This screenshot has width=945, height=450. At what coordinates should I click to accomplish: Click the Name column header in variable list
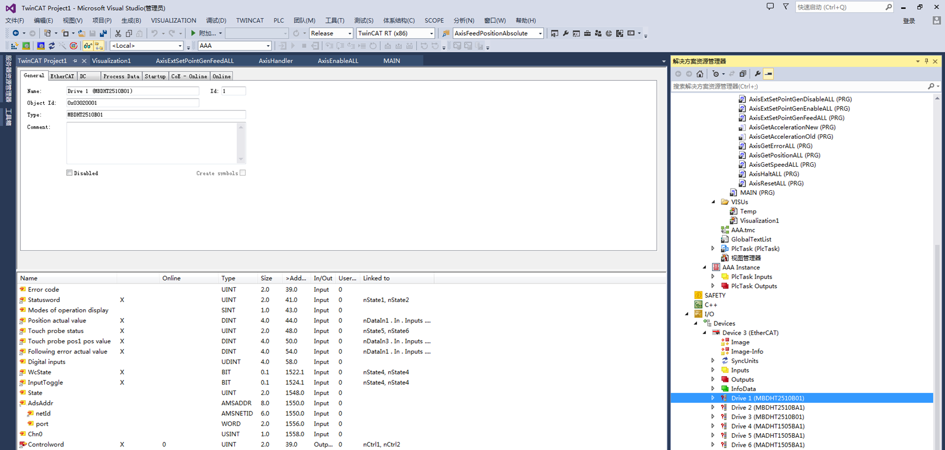67,278
